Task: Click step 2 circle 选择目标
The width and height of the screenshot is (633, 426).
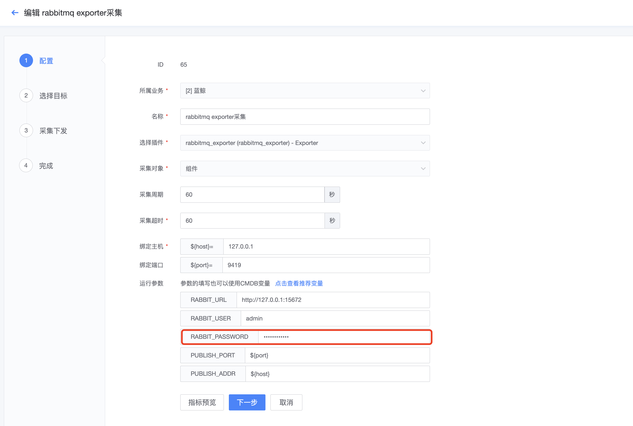Action: 26,96
